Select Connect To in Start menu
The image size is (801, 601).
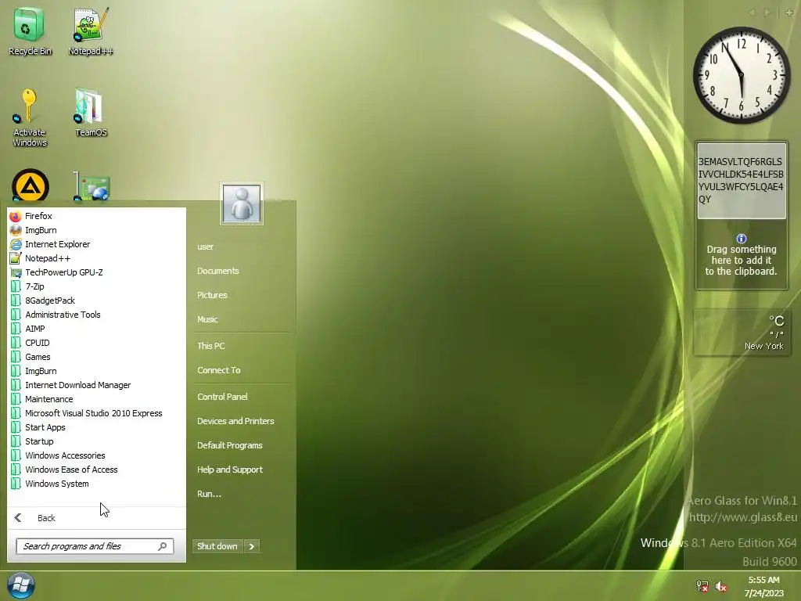[x=219, y=370]
